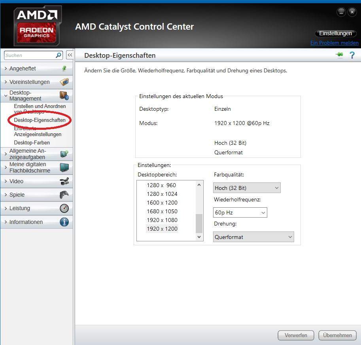
Task: Select resolution 1280 x 960
Action: 161,185
